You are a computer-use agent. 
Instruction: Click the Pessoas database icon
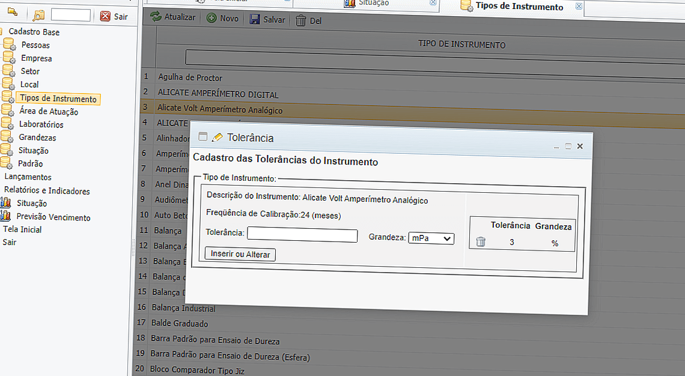(x=8, y=44)
